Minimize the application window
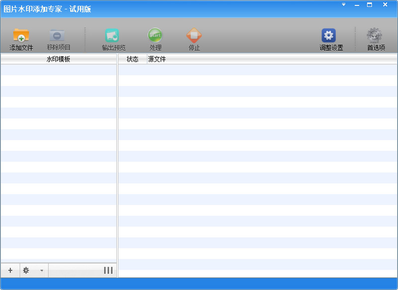This screenshot has height=290, width=398. click(x=356, y=4)
